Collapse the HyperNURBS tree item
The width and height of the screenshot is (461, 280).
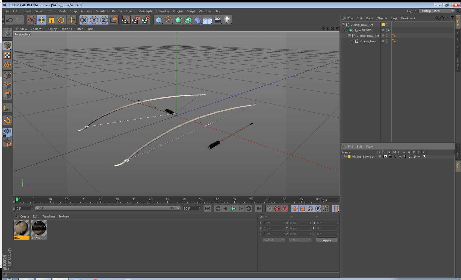coord(346,30)
